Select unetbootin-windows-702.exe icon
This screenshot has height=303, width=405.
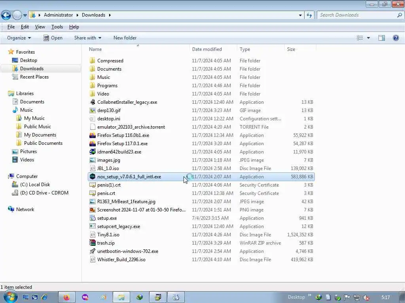pyautogui.click(x=93, y=251)
